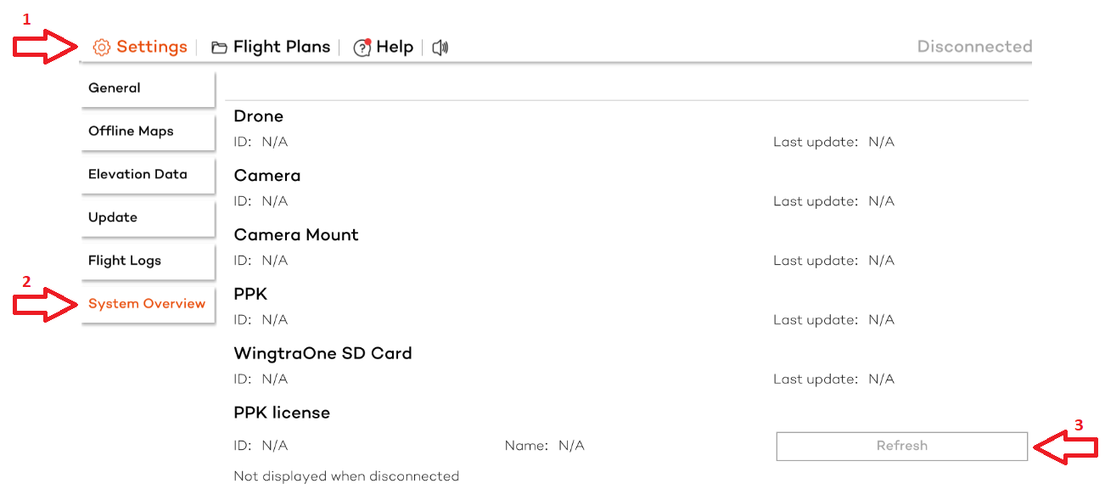Click the Settings gear icon

(102, 48)
